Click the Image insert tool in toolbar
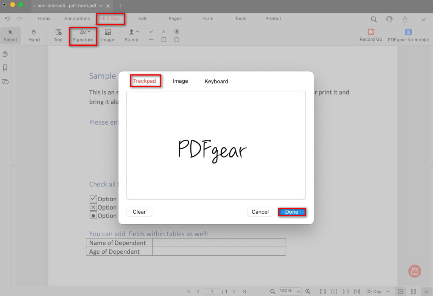The height and width of the screenshot is (296, 433). pos(107,35)
